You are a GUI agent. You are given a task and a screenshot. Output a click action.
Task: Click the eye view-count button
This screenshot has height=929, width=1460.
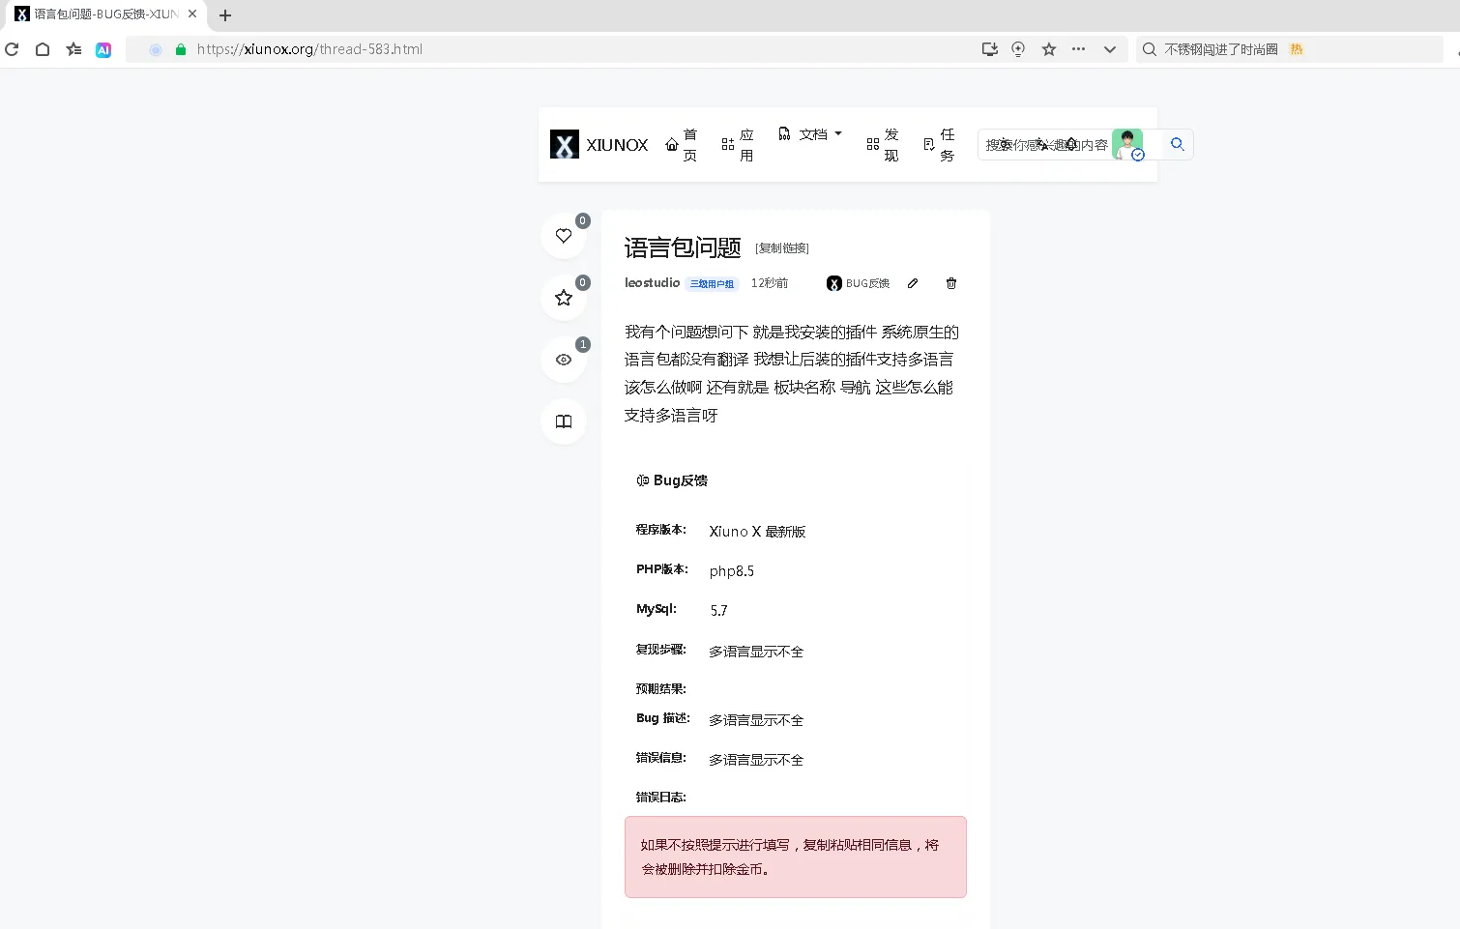(564, 360)
